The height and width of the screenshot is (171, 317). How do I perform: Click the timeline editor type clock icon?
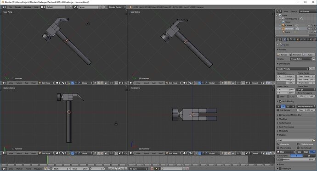pos(4,169)
